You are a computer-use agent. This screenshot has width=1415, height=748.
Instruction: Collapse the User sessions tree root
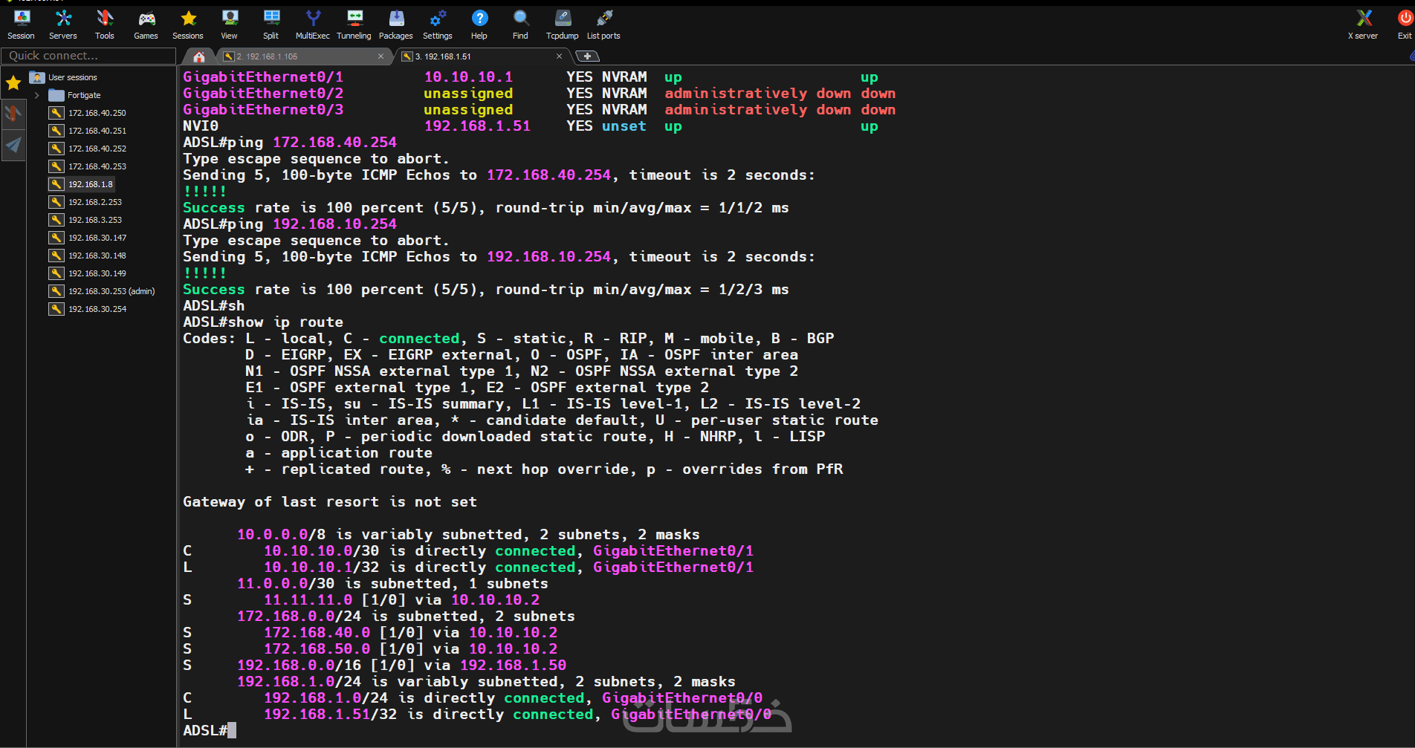[x=72, y=77]
